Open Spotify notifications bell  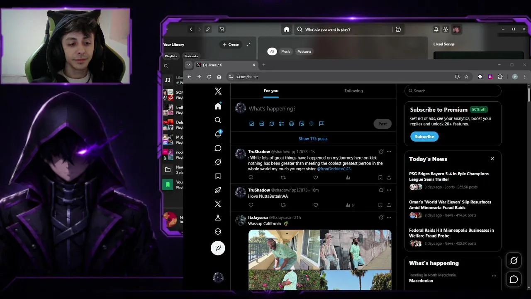[436, 29]
